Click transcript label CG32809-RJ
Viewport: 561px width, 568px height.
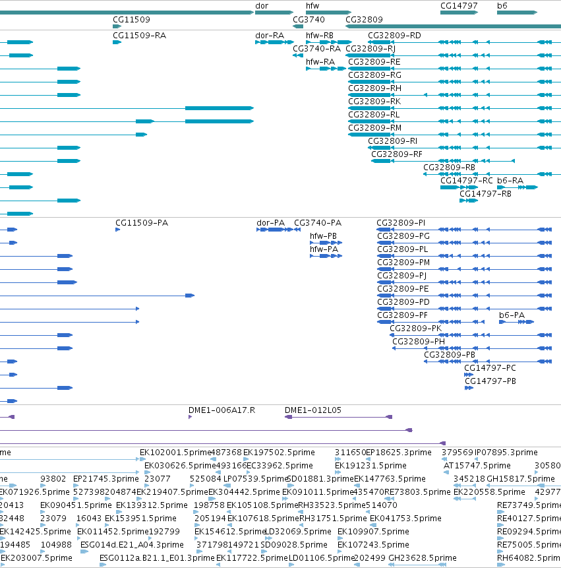pos(370,49)
